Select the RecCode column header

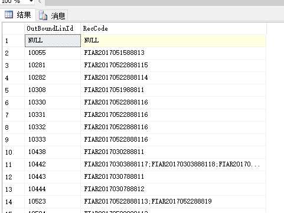tap(173, 28)
